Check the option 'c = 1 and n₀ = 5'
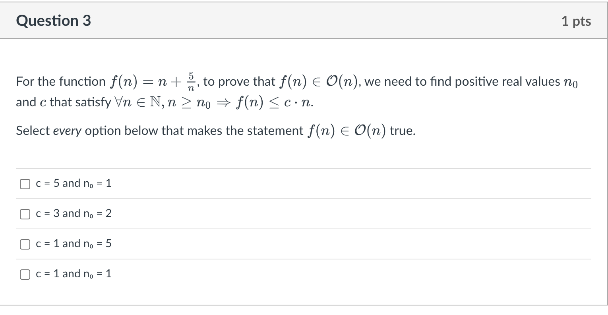This screenshot has height=315, width=608. [x=25, y=244]
